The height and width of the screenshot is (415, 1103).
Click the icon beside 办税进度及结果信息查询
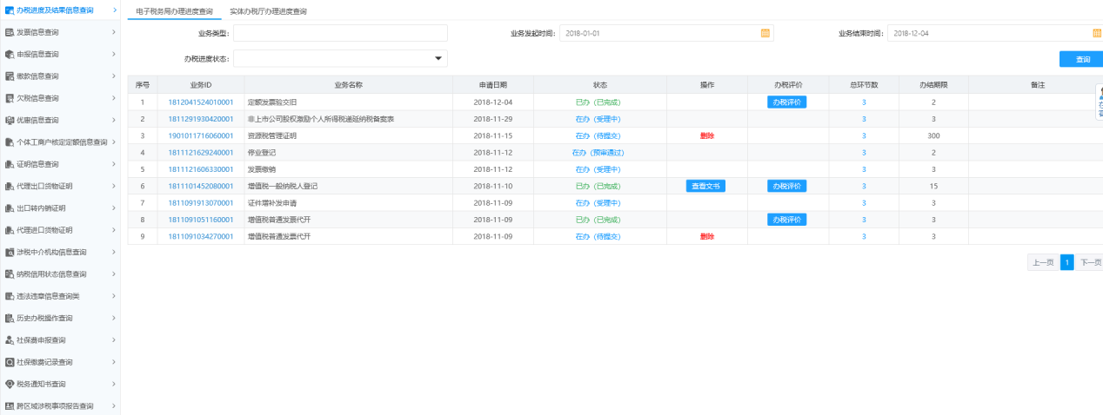[10, 10]
